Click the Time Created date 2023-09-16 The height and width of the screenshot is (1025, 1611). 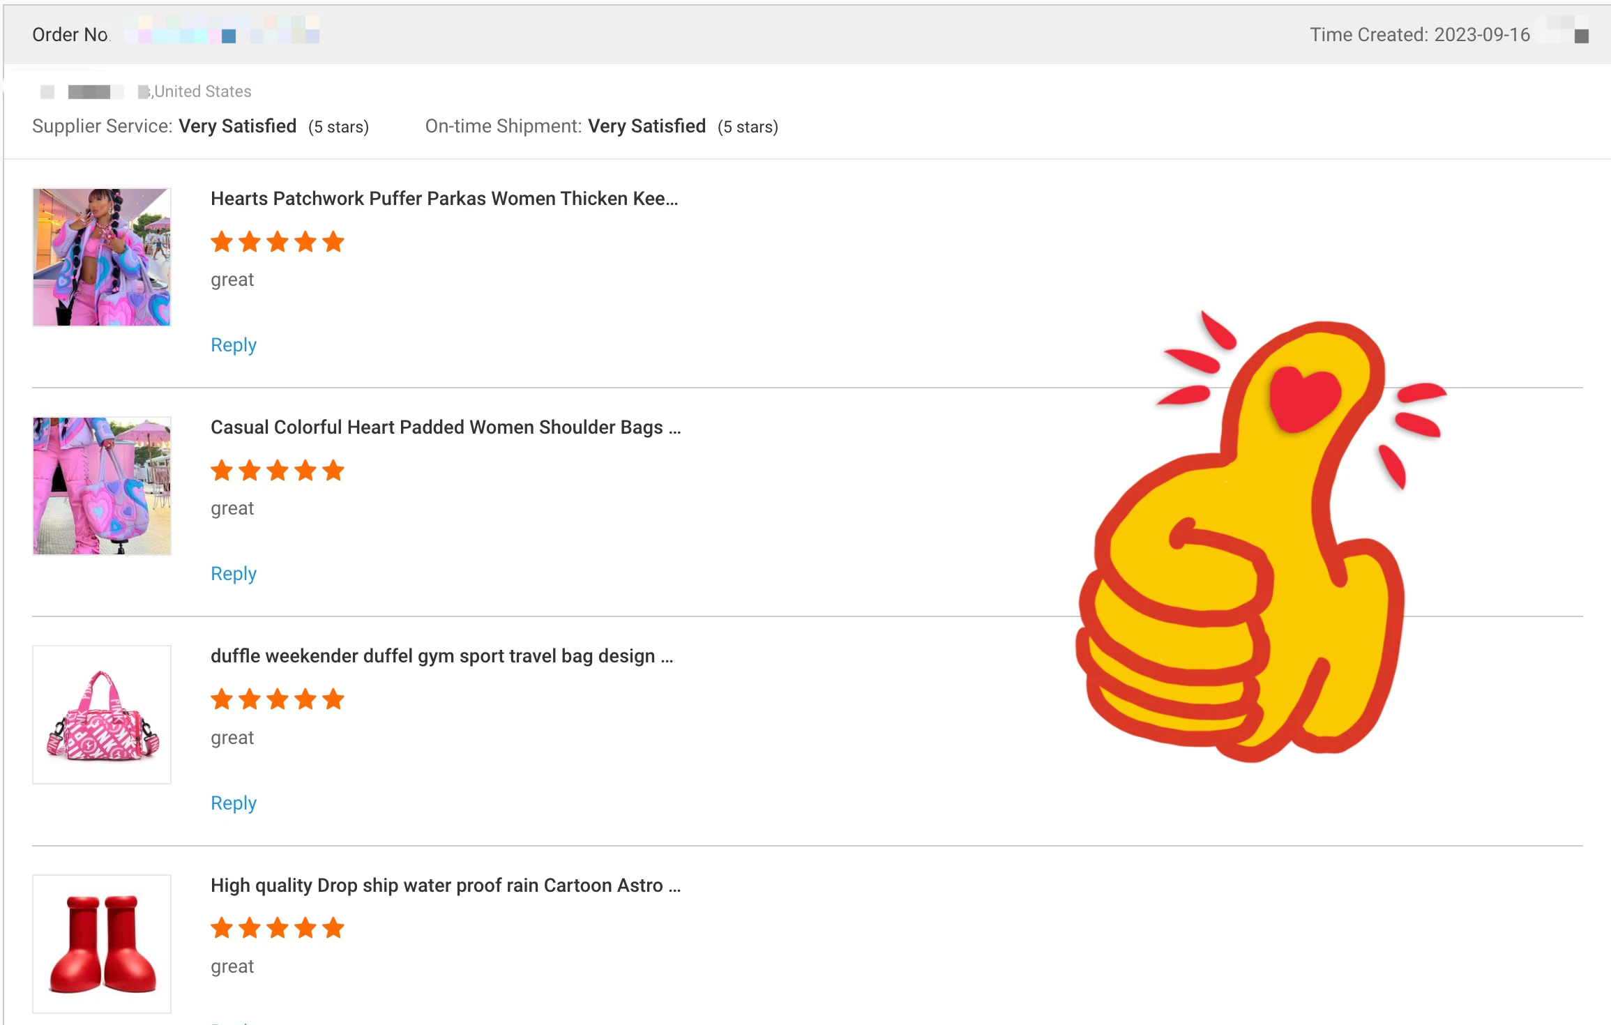[1482, 35]
